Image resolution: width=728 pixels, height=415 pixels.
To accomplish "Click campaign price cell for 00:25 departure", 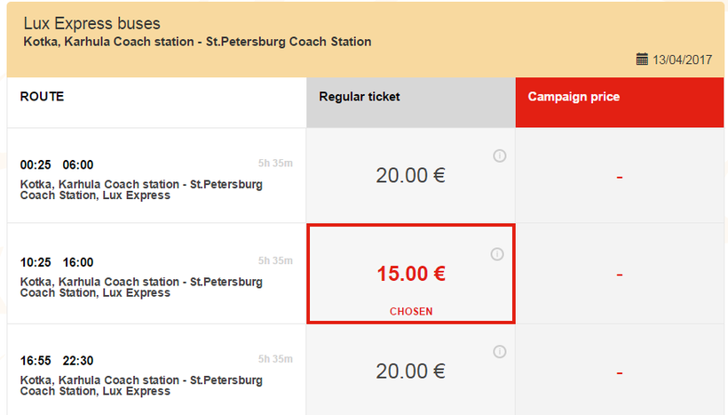I will coord(619,176).
